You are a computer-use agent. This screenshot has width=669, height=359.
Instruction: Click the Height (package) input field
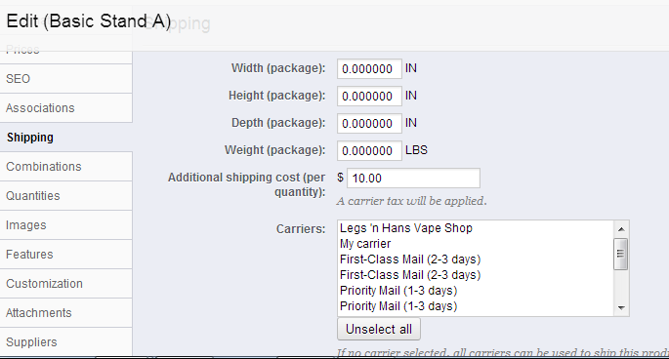pos(369,96)
